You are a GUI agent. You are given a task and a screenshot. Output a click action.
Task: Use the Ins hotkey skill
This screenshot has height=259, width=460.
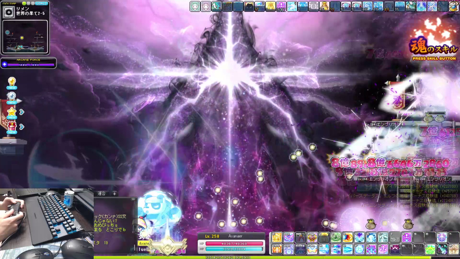pos(288,237)
